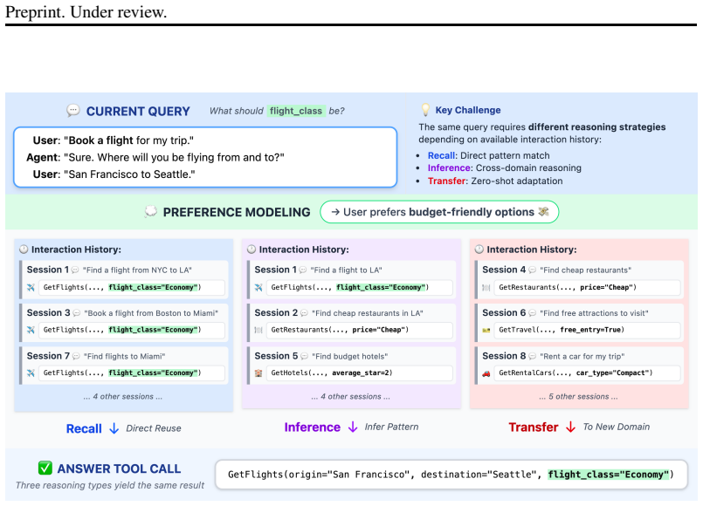Click the hotel icon beside GetHotels call
Viewport: 703px width, 506px height.
tap(258, 373)
